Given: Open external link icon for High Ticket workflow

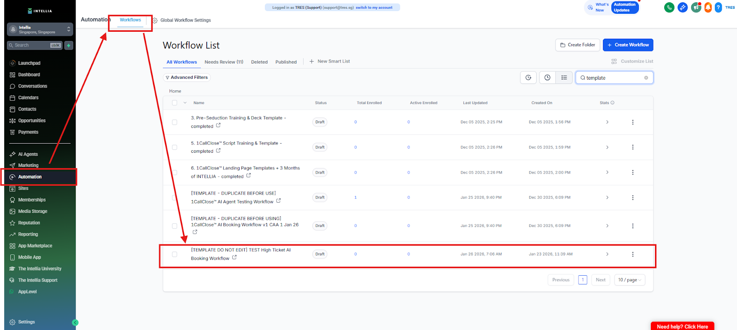Looking at the screenshot, I should [234, 258].
